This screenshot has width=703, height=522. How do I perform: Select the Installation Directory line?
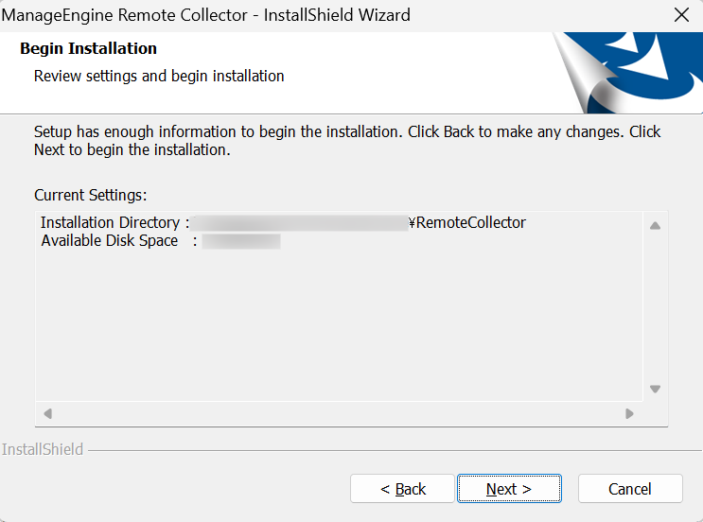coord(283,222)
